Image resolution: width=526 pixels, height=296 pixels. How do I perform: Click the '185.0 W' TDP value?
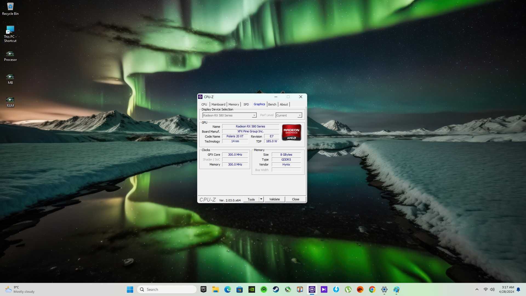[x=271, y=141]
